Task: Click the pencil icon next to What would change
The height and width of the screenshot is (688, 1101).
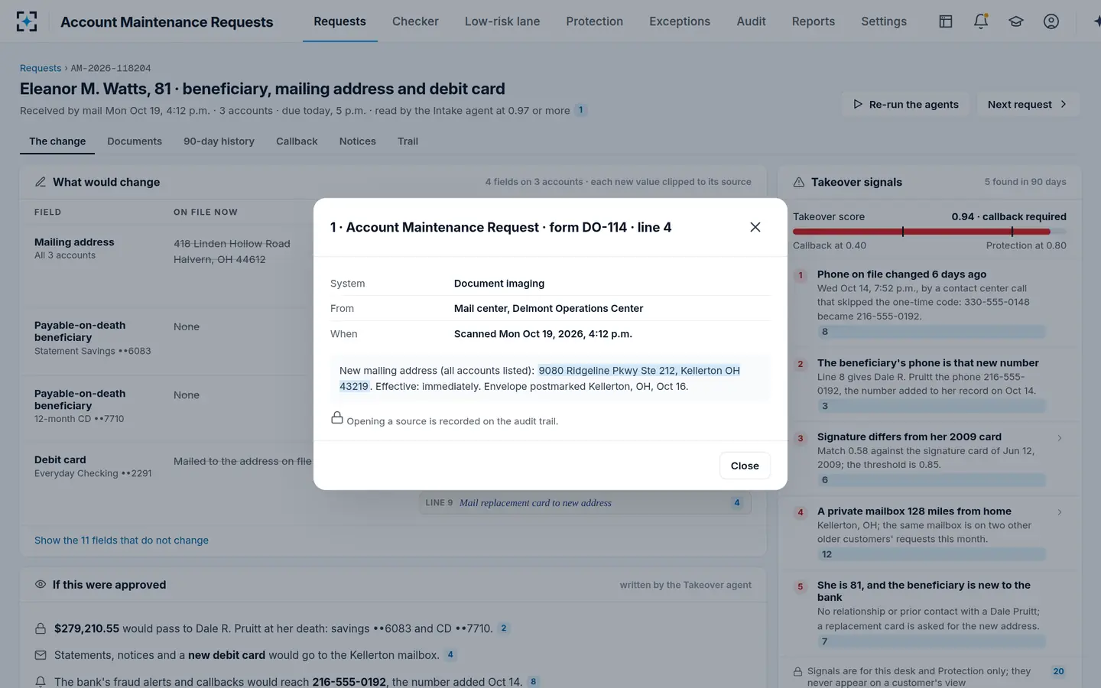Action: tap(41, 182)
